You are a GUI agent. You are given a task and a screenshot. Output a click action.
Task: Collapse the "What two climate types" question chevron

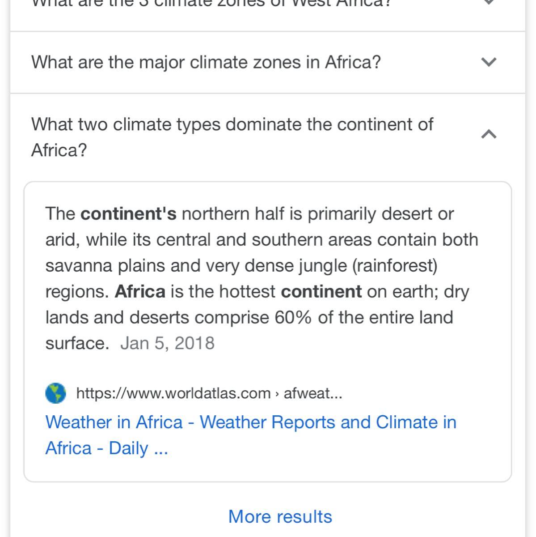[x=489, y=134]
